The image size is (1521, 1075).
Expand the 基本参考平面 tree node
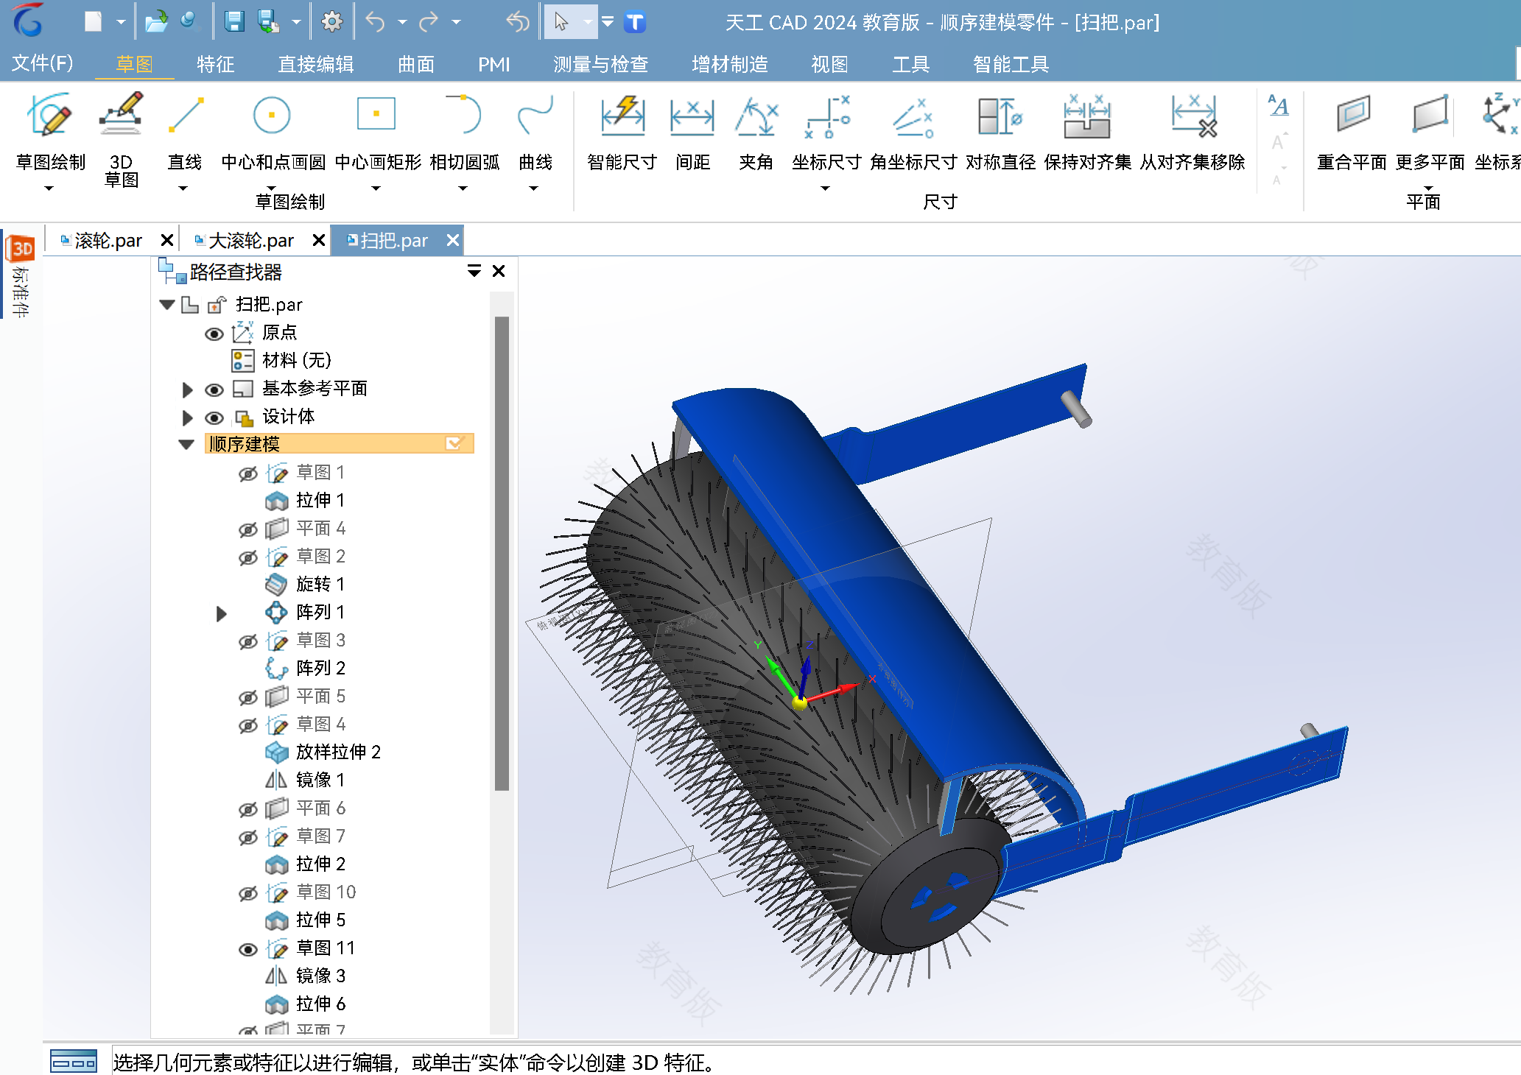coord(187,390)
